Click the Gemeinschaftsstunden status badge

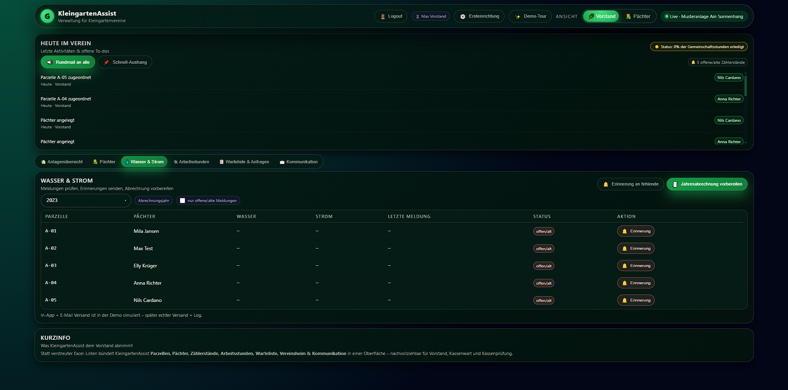(x=698, y=46)
